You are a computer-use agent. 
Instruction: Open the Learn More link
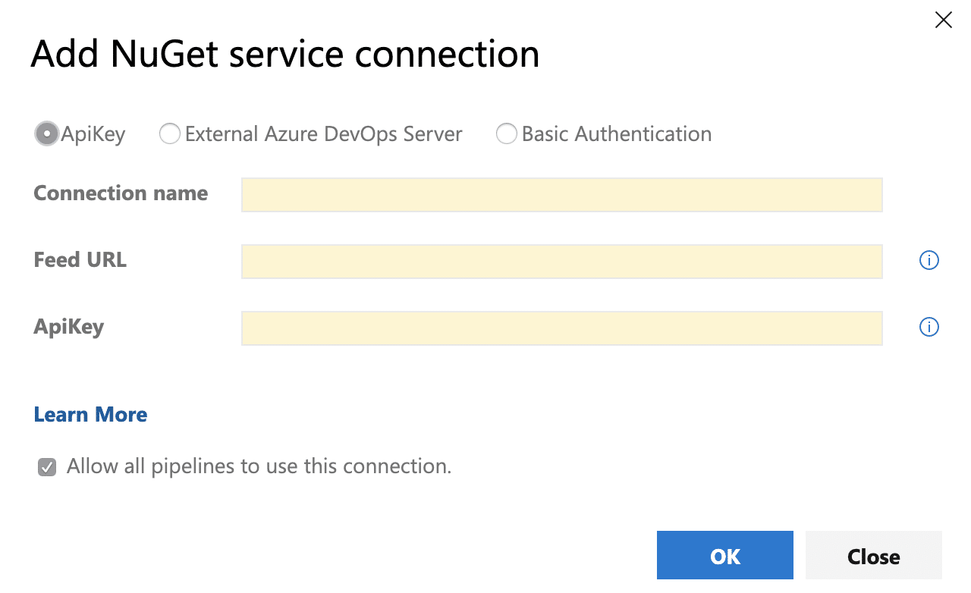click(90, 415)
